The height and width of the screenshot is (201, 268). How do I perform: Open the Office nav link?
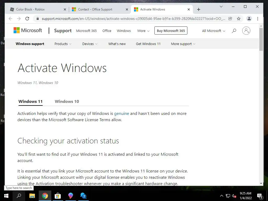coord(107,31)
